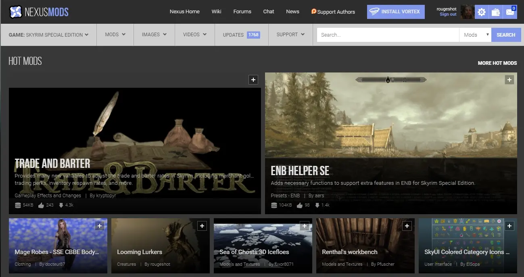Click the Sign out link
The image size is (524, 277).
(448, 14)
